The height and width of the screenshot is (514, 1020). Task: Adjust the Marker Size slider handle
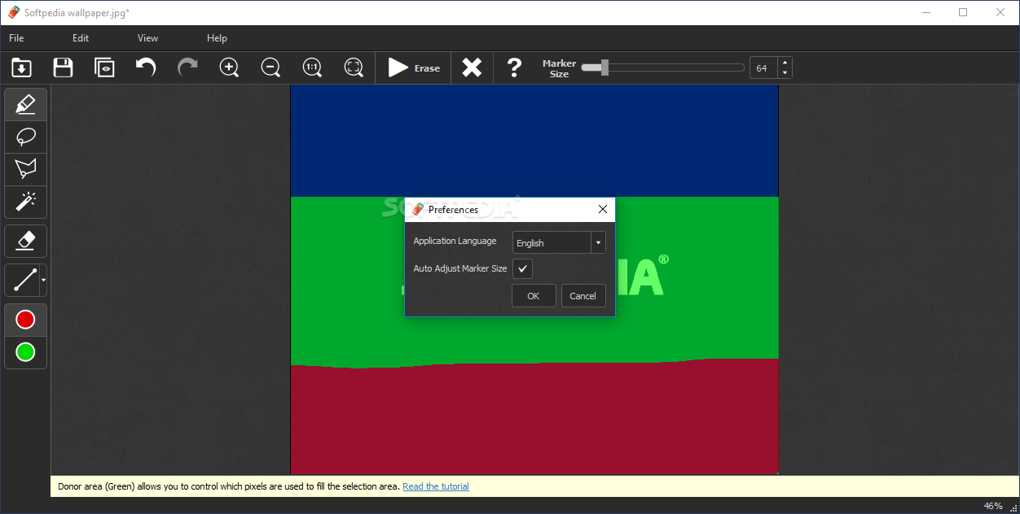[605, 68]
